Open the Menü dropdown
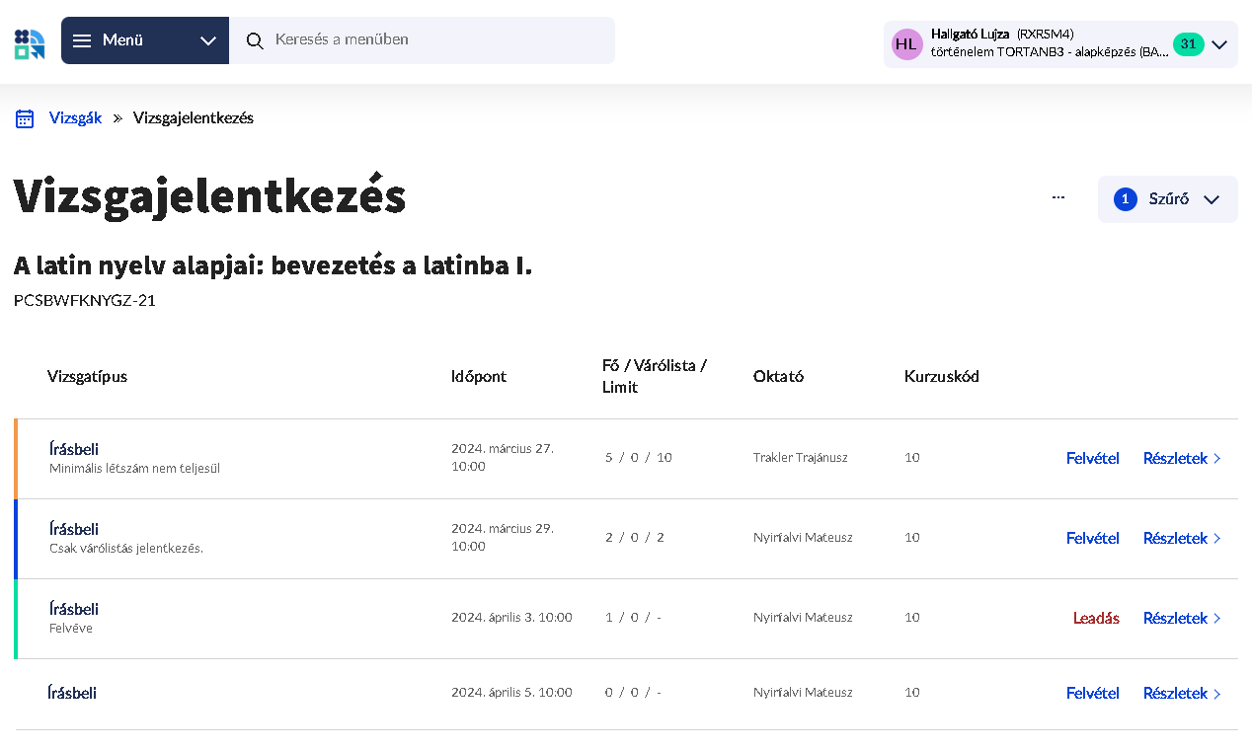The image size is (1252, 750). (145, 40)
